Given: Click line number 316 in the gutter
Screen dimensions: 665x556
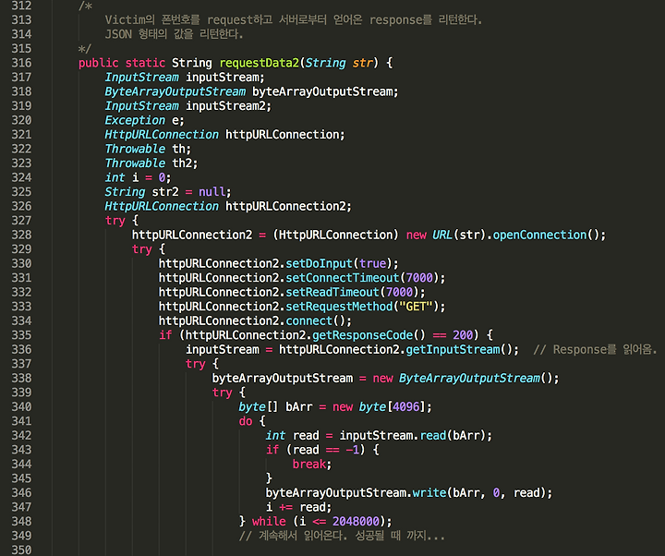Looking at the screenshot, I should (x=21, y=63).
